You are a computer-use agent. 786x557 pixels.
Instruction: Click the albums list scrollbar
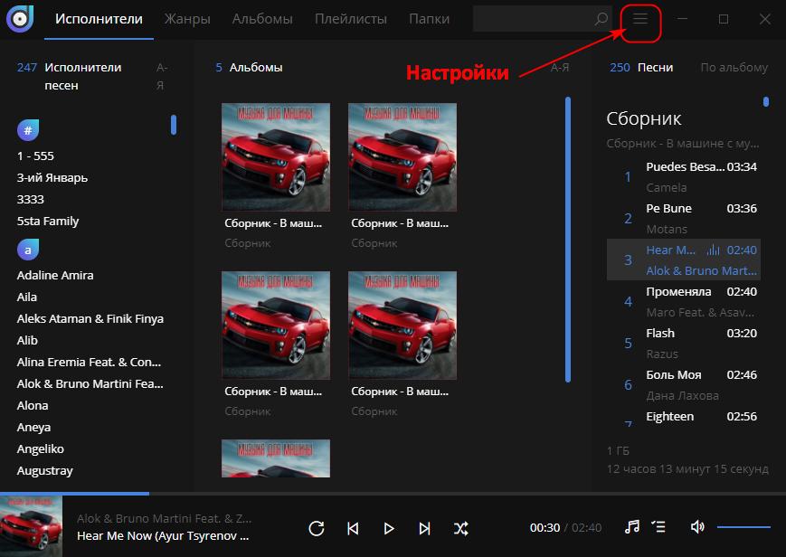568,240
